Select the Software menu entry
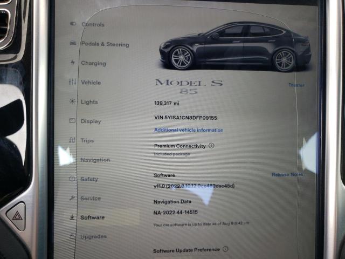 92,217
